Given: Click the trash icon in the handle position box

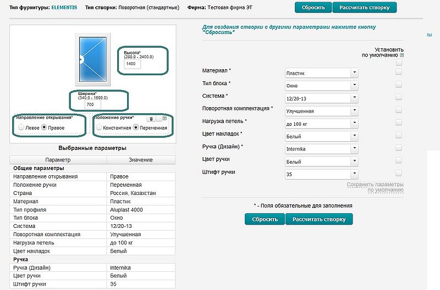Looking at the screenshot, I should (151, 119).
